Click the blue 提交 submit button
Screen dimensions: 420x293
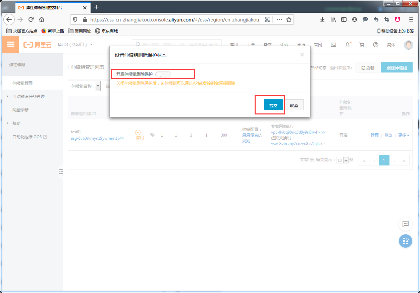pos(273,105)
